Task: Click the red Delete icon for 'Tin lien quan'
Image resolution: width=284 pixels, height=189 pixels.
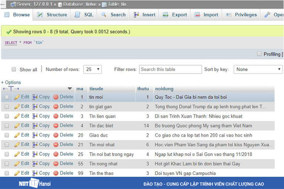Action: 56,116
